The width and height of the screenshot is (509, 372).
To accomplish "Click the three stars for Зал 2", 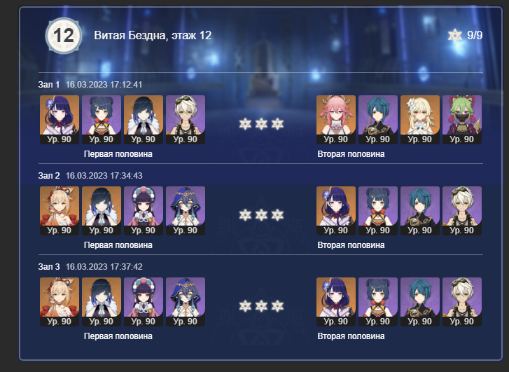I will click(x=261, y=215).
